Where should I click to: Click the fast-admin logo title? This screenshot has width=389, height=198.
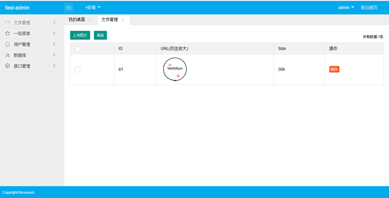coord(17,7)
